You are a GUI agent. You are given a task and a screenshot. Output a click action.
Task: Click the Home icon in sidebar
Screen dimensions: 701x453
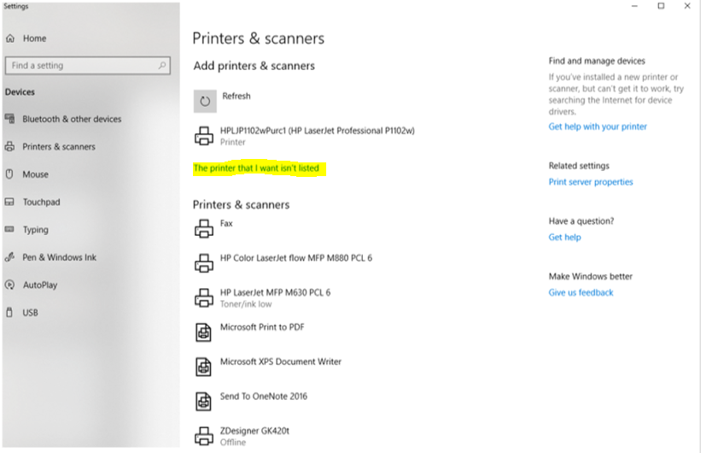click(x=10, y=38)
